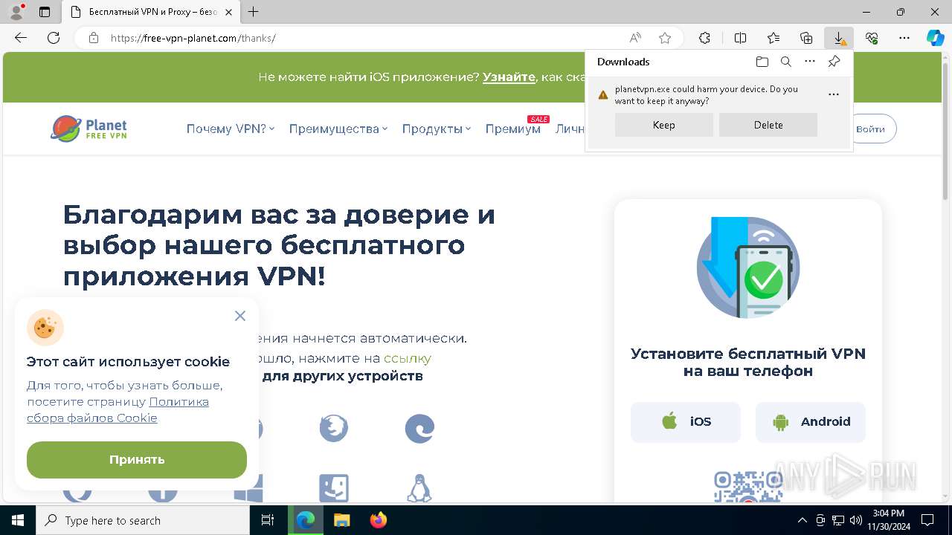952x535 pixels.
Task: Add this page to favorites with the star
Action: [665, 38]
